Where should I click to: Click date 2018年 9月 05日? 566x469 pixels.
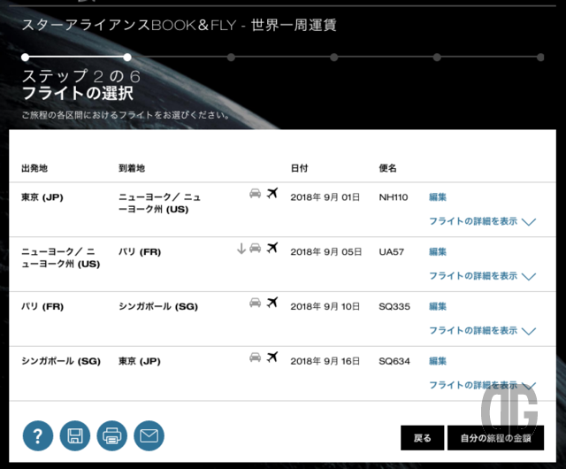[x=326, y=252]
